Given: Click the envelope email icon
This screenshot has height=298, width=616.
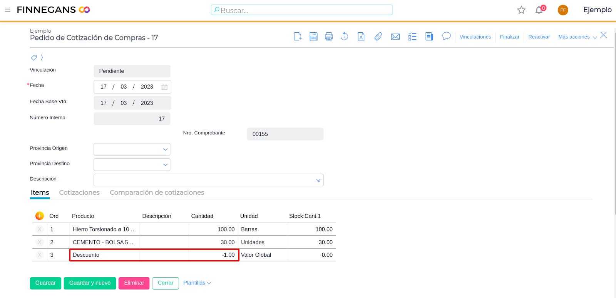Looking at the screenshot, I should click(395, 37).
